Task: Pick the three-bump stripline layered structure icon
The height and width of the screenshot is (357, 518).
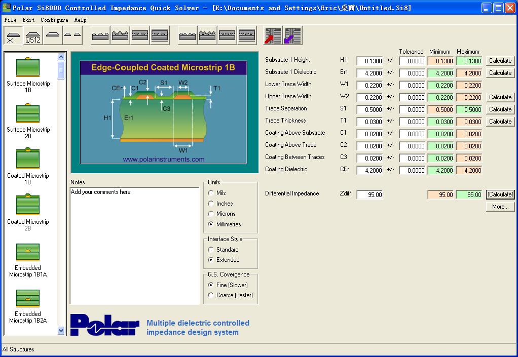Action: tap(160, 35)
